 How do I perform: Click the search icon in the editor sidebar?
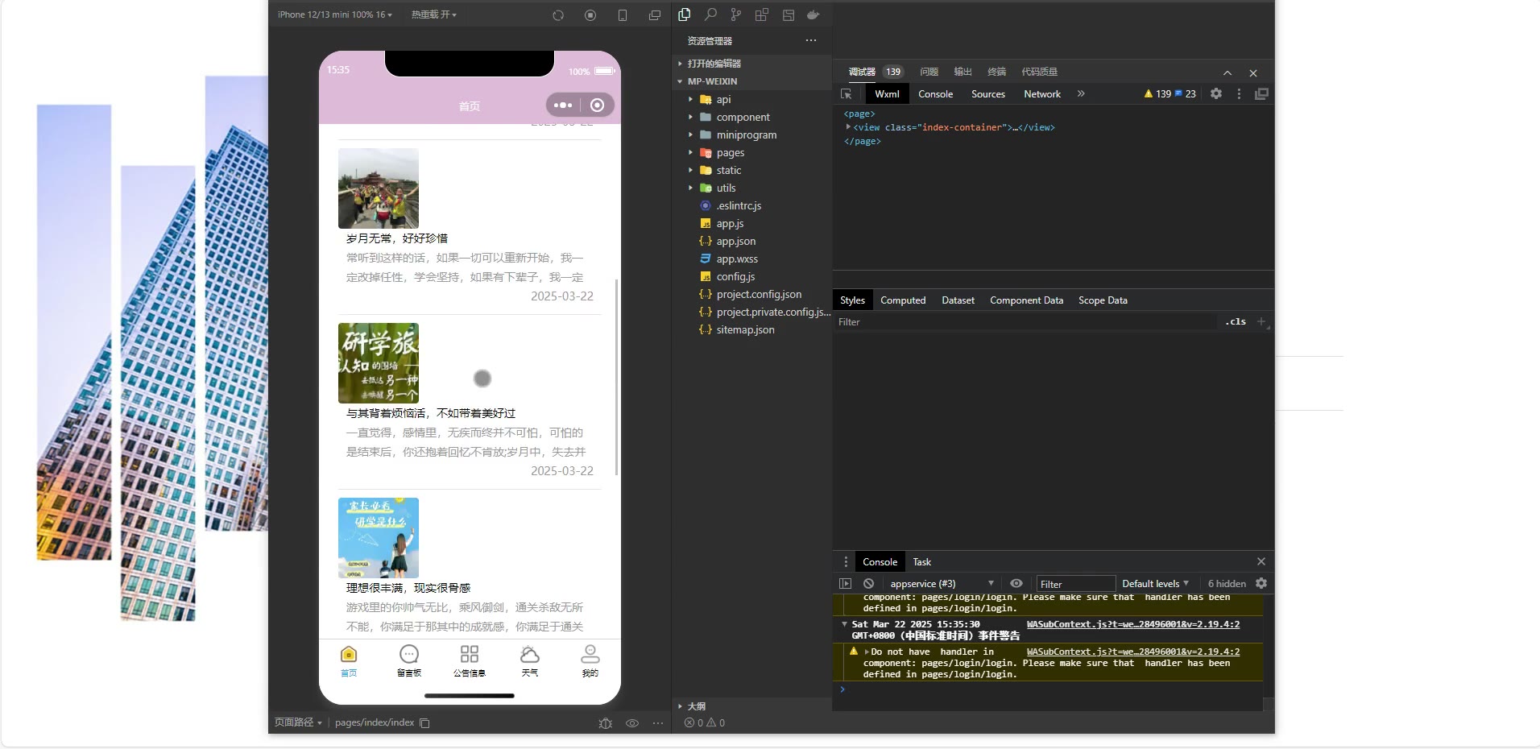point(710,14)
